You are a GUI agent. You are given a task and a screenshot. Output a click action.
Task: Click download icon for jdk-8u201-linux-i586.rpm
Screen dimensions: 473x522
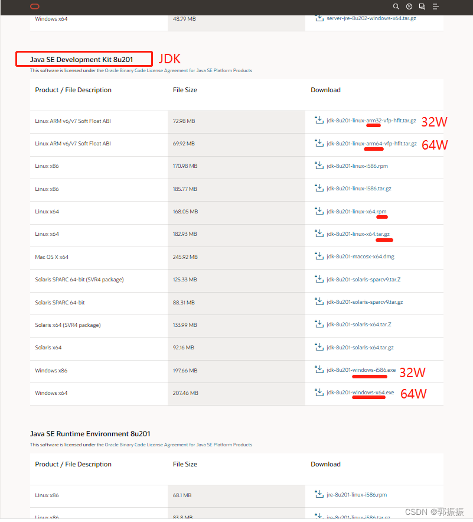coord(319,165)
